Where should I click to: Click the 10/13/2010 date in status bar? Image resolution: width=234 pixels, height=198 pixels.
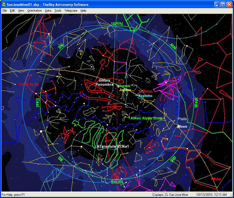tap(205, 194)
